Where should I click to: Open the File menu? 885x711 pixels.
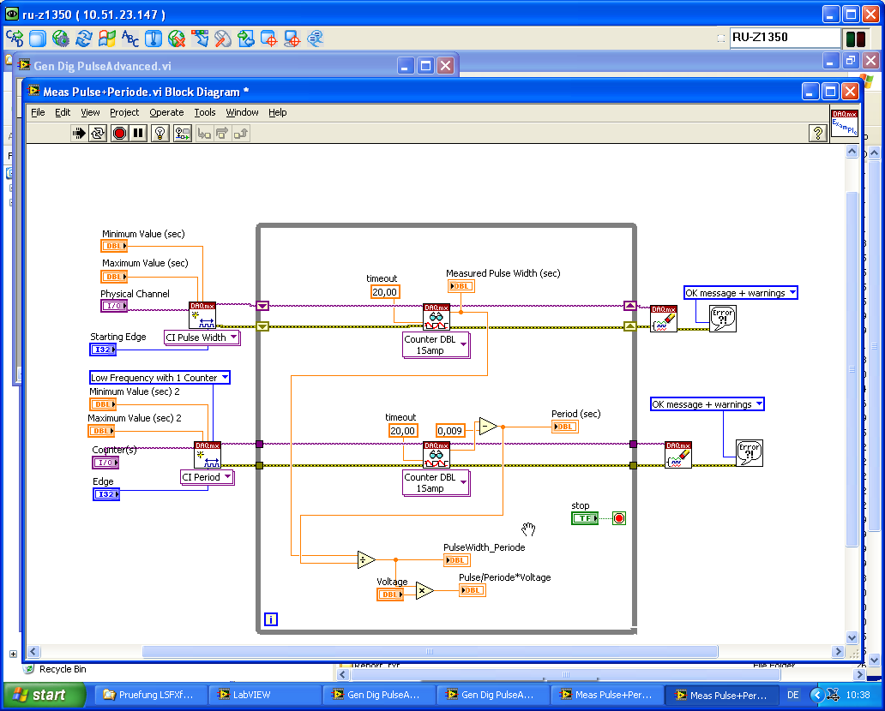(38, 112)
